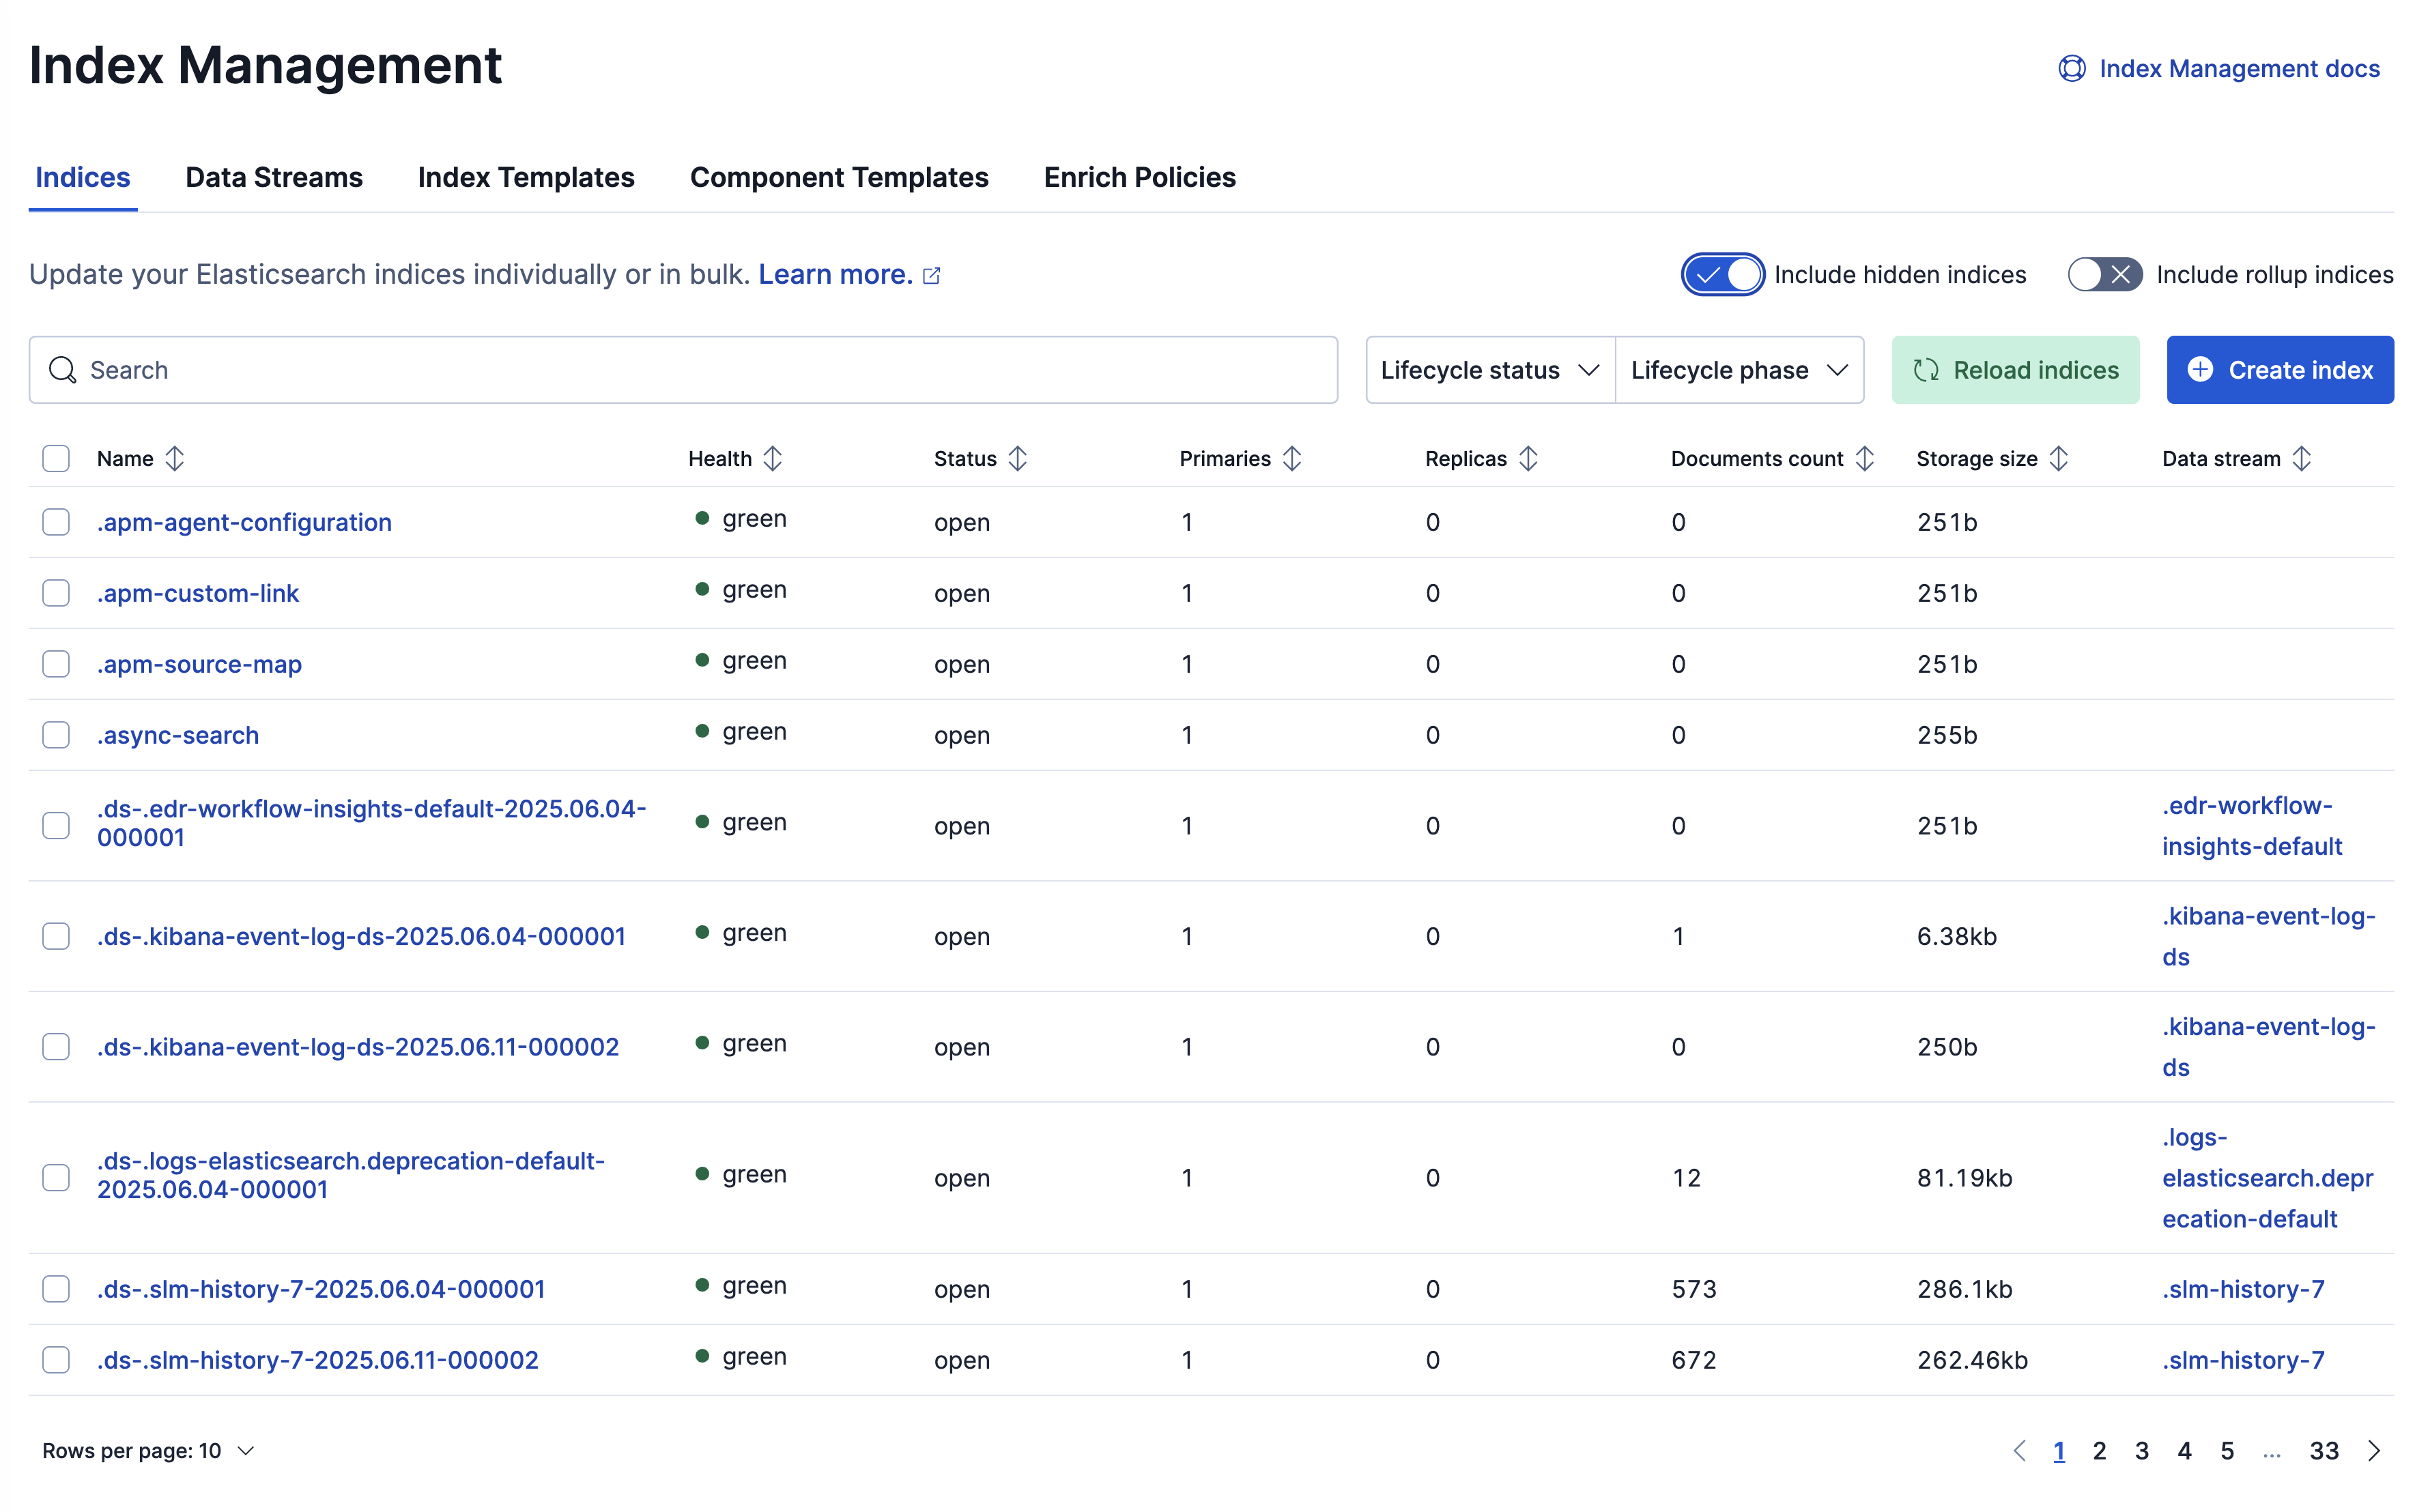Viewport: 2415px width, 1512px height.
Task: Open the Component Templates tab
Action: coord(840,177)
